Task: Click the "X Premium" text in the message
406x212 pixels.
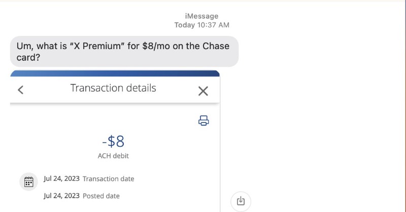Action: coord(97,46)
